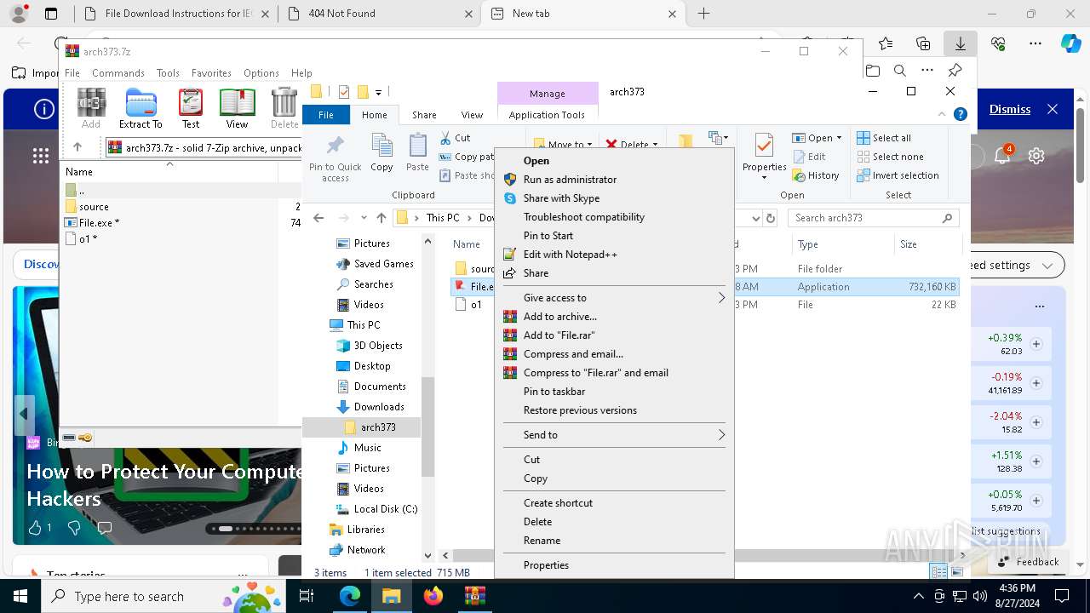Select Downloads in navigation pane
Viewport: 1090px width, 613px height.
(379, 407)
